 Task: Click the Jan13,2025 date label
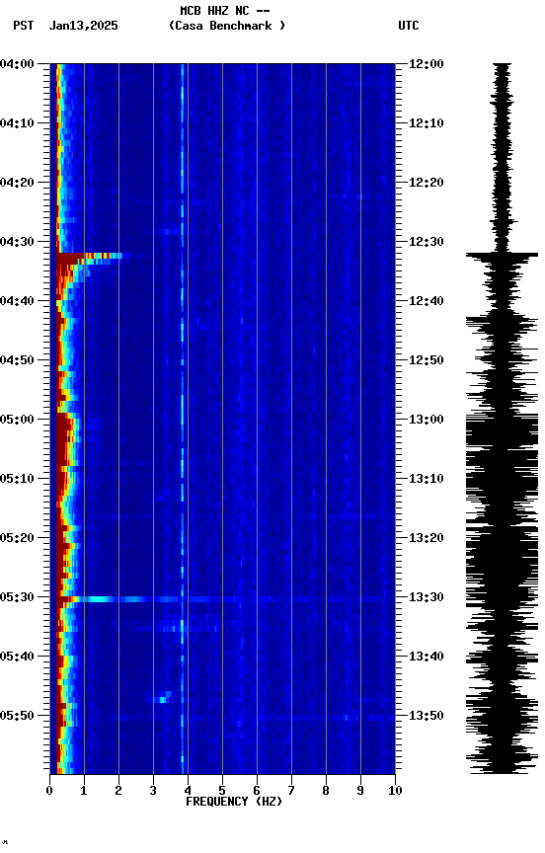click(83, 26)
